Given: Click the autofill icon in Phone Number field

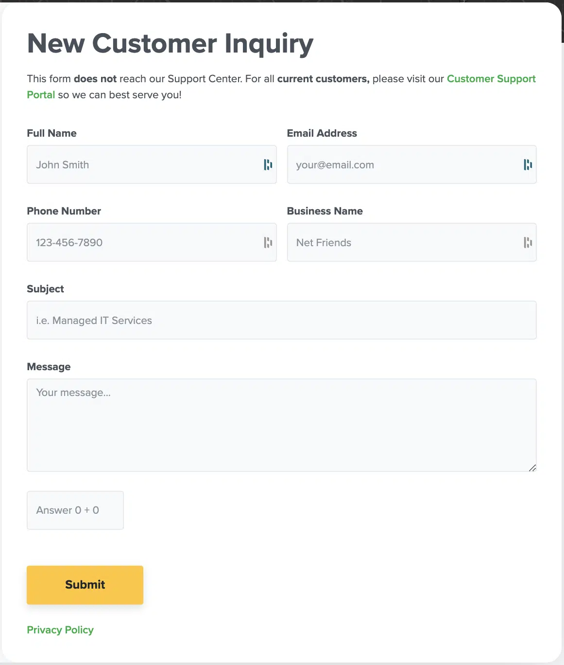Looking at the screenshot, I should point(268,242).
